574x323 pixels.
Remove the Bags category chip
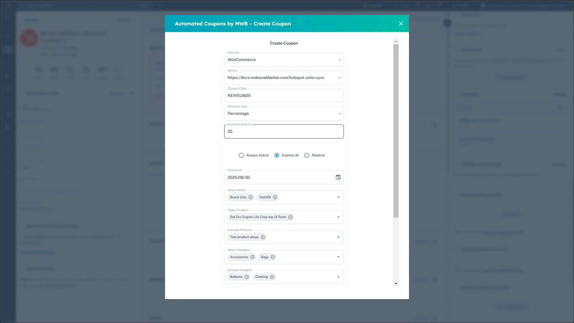pos(273,257)
